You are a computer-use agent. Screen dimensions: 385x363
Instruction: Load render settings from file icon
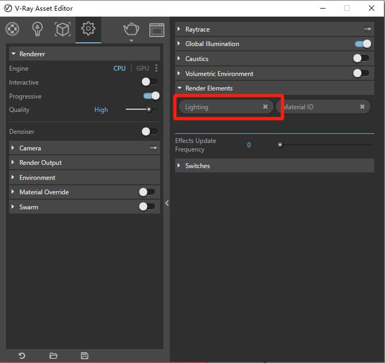(x=54, y=356)
